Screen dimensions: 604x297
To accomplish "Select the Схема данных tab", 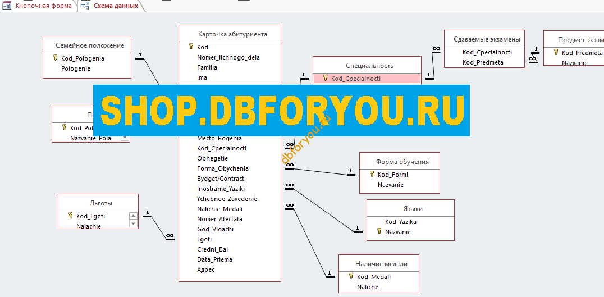I will tap(116, 6).
